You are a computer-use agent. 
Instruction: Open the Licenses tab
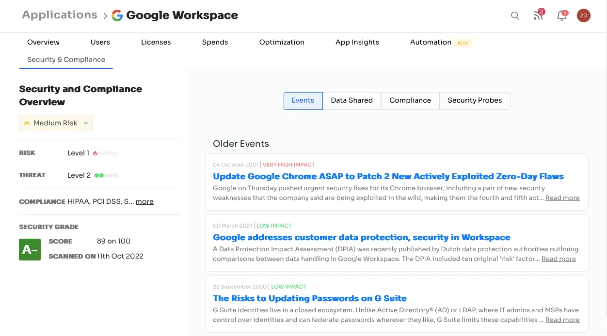coord(156,42)
